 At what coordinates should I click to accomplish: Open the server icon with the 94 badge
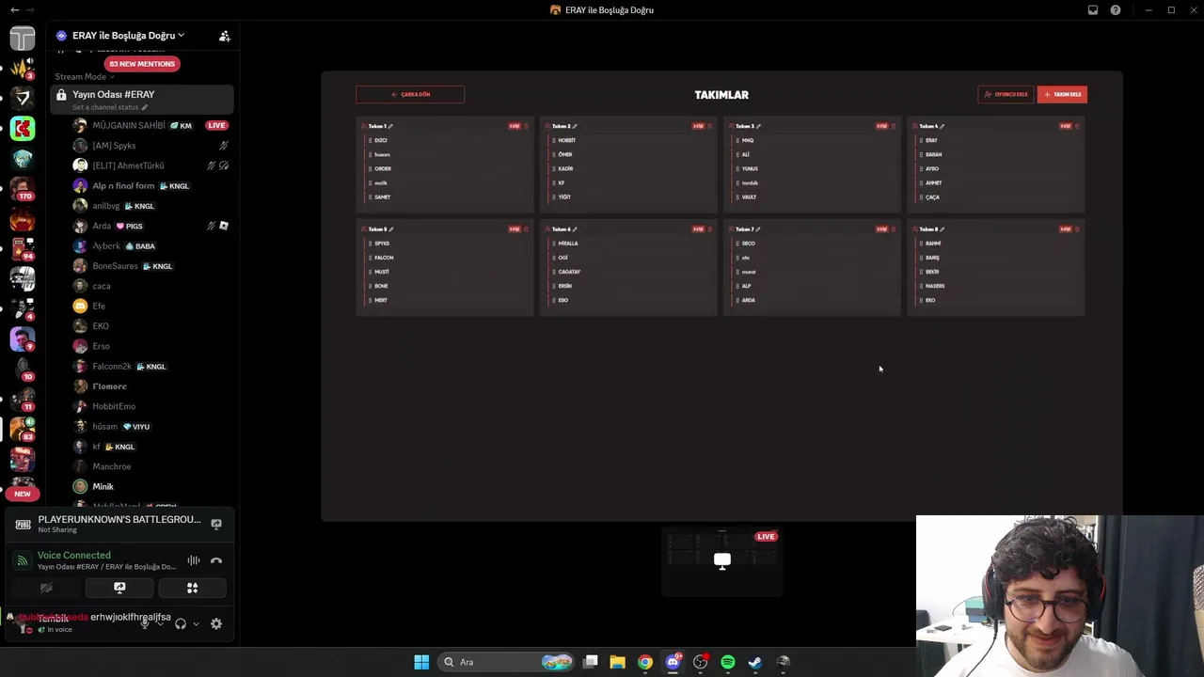(23, 248)
